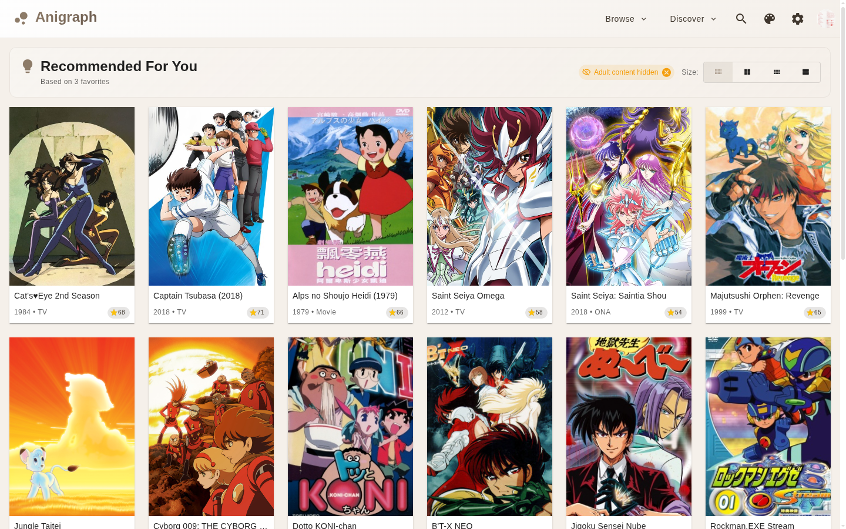Click the vertical page scrollbar
Viewport: 846px width, 529px height.
click(x=843, y=130)
